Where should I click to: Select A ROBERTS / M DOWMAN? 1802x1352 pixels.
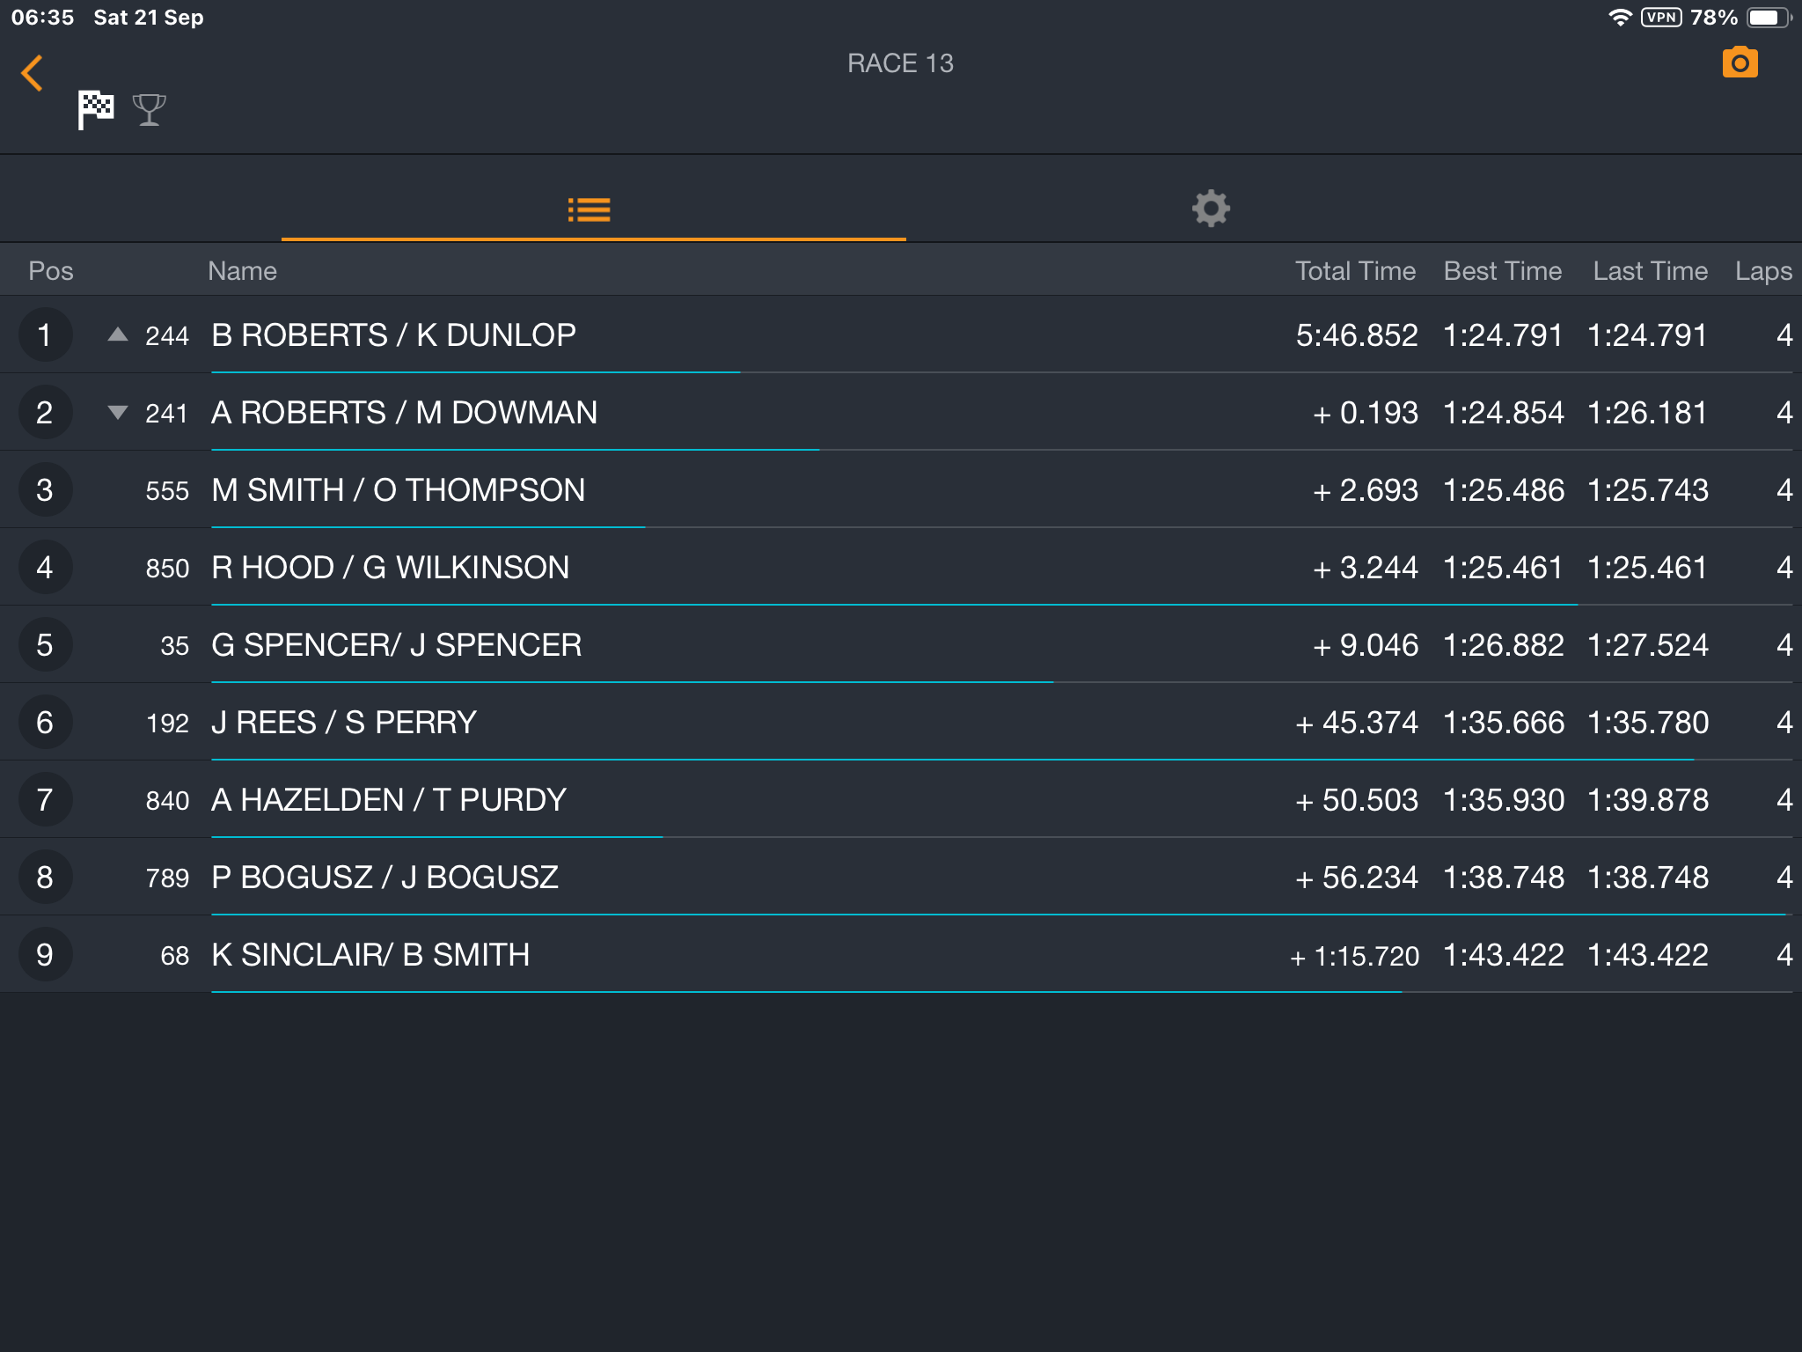[x=405, y=413]
